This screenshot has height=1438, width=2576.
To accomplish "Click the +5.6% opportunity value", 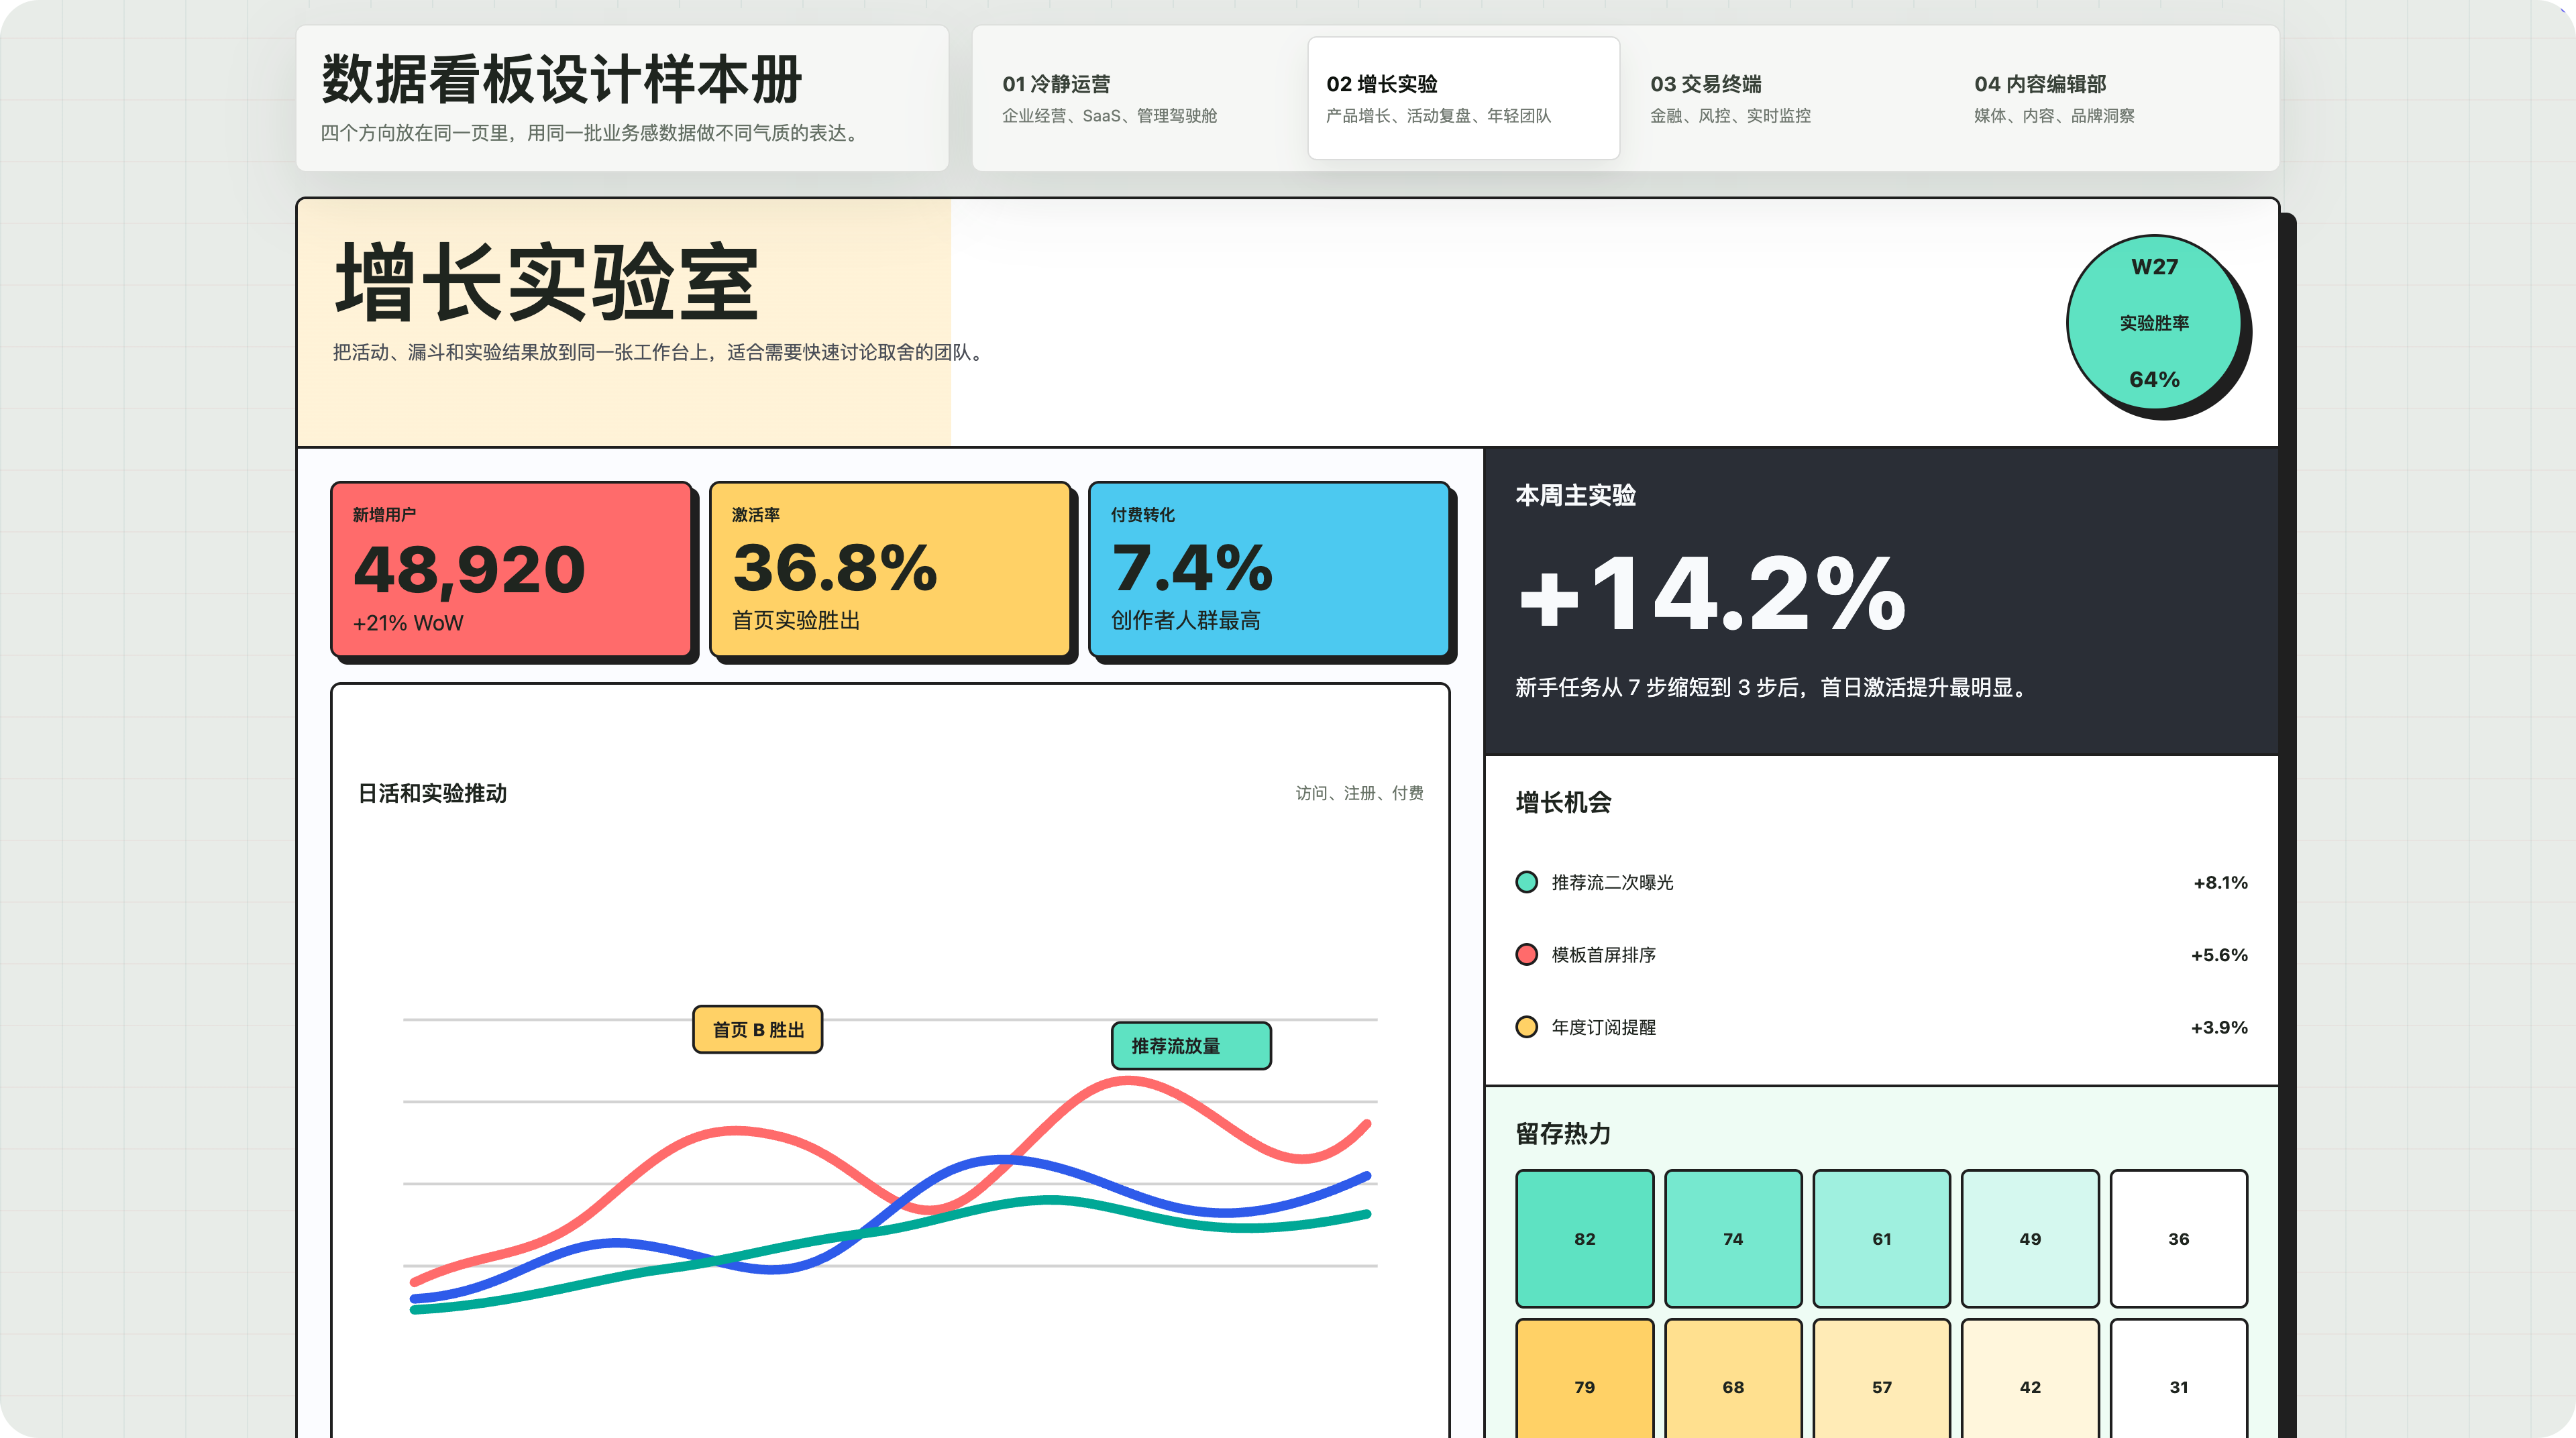I will point(2219,955).
